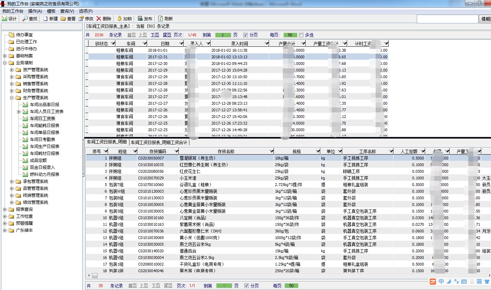
Task: Switch to 车间工资日报表_明细工资合计 tab
Action: pos(159,142)
